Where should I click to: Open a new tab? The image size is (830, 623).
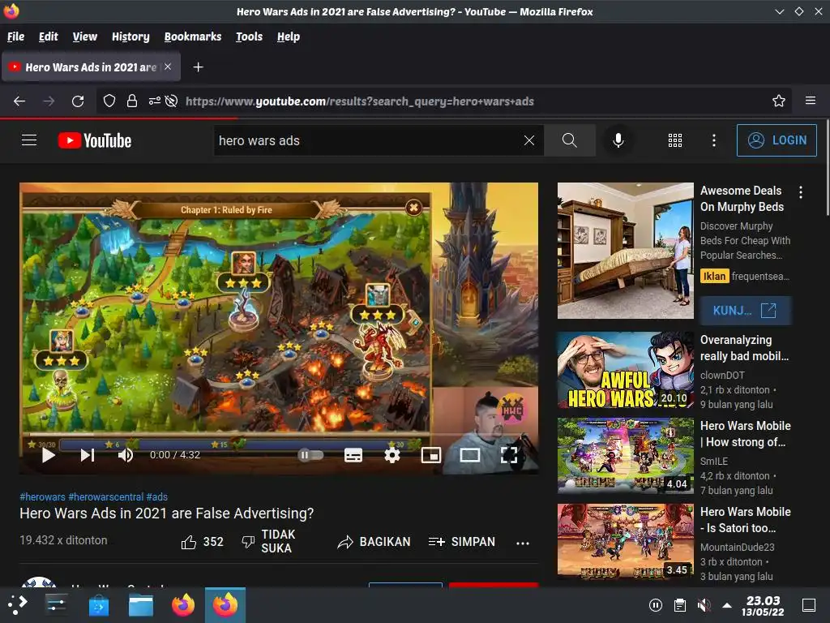tap(198, 67)
